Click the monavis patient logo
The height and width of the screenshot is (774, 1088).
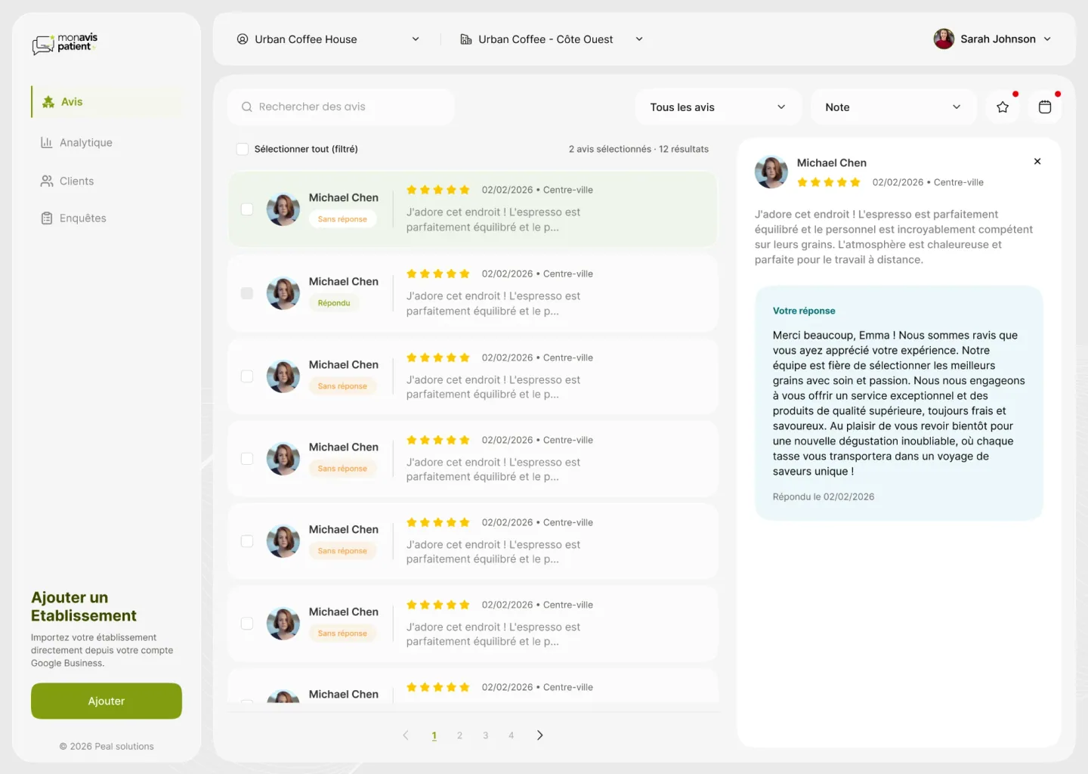click(x=65, y=43)
